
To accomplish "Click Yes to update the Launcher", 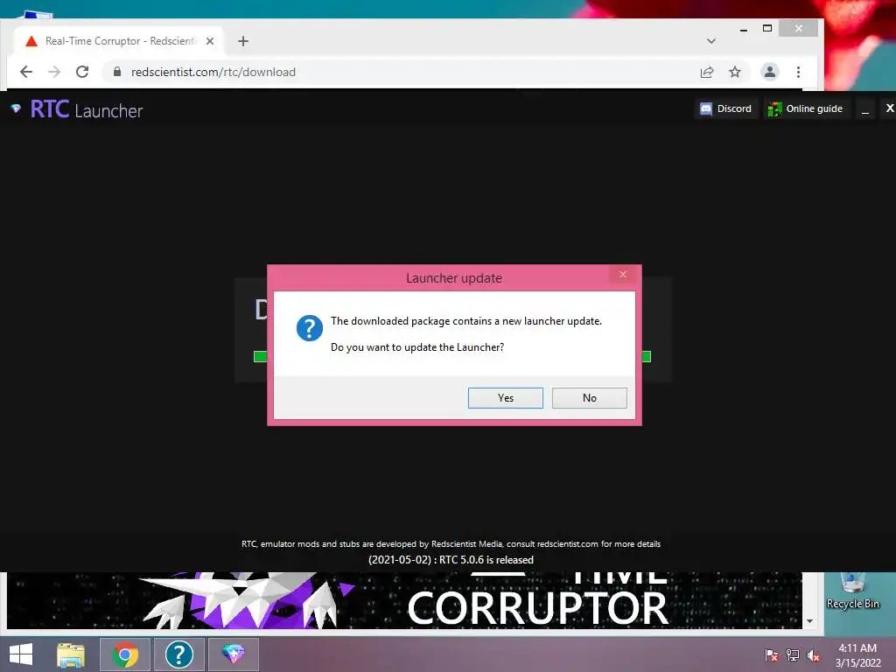I will [x=505, y=398].
